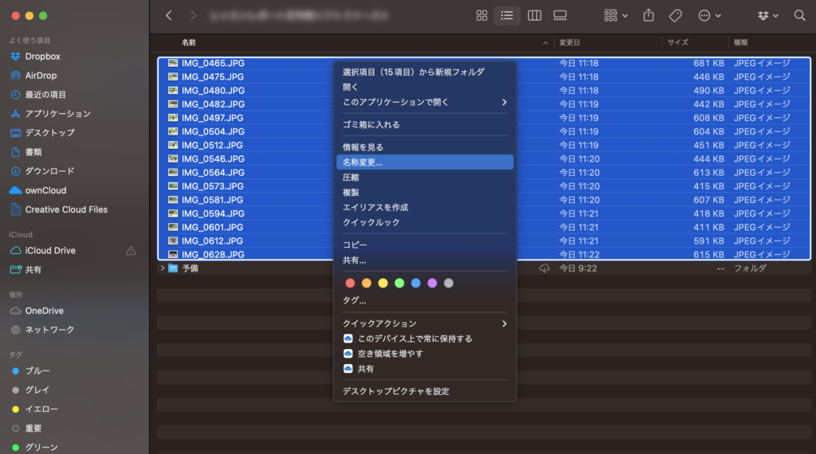Click the tag icon in toolbar
Viewport: 816px width, 454px height.
(x=675, y=15)
